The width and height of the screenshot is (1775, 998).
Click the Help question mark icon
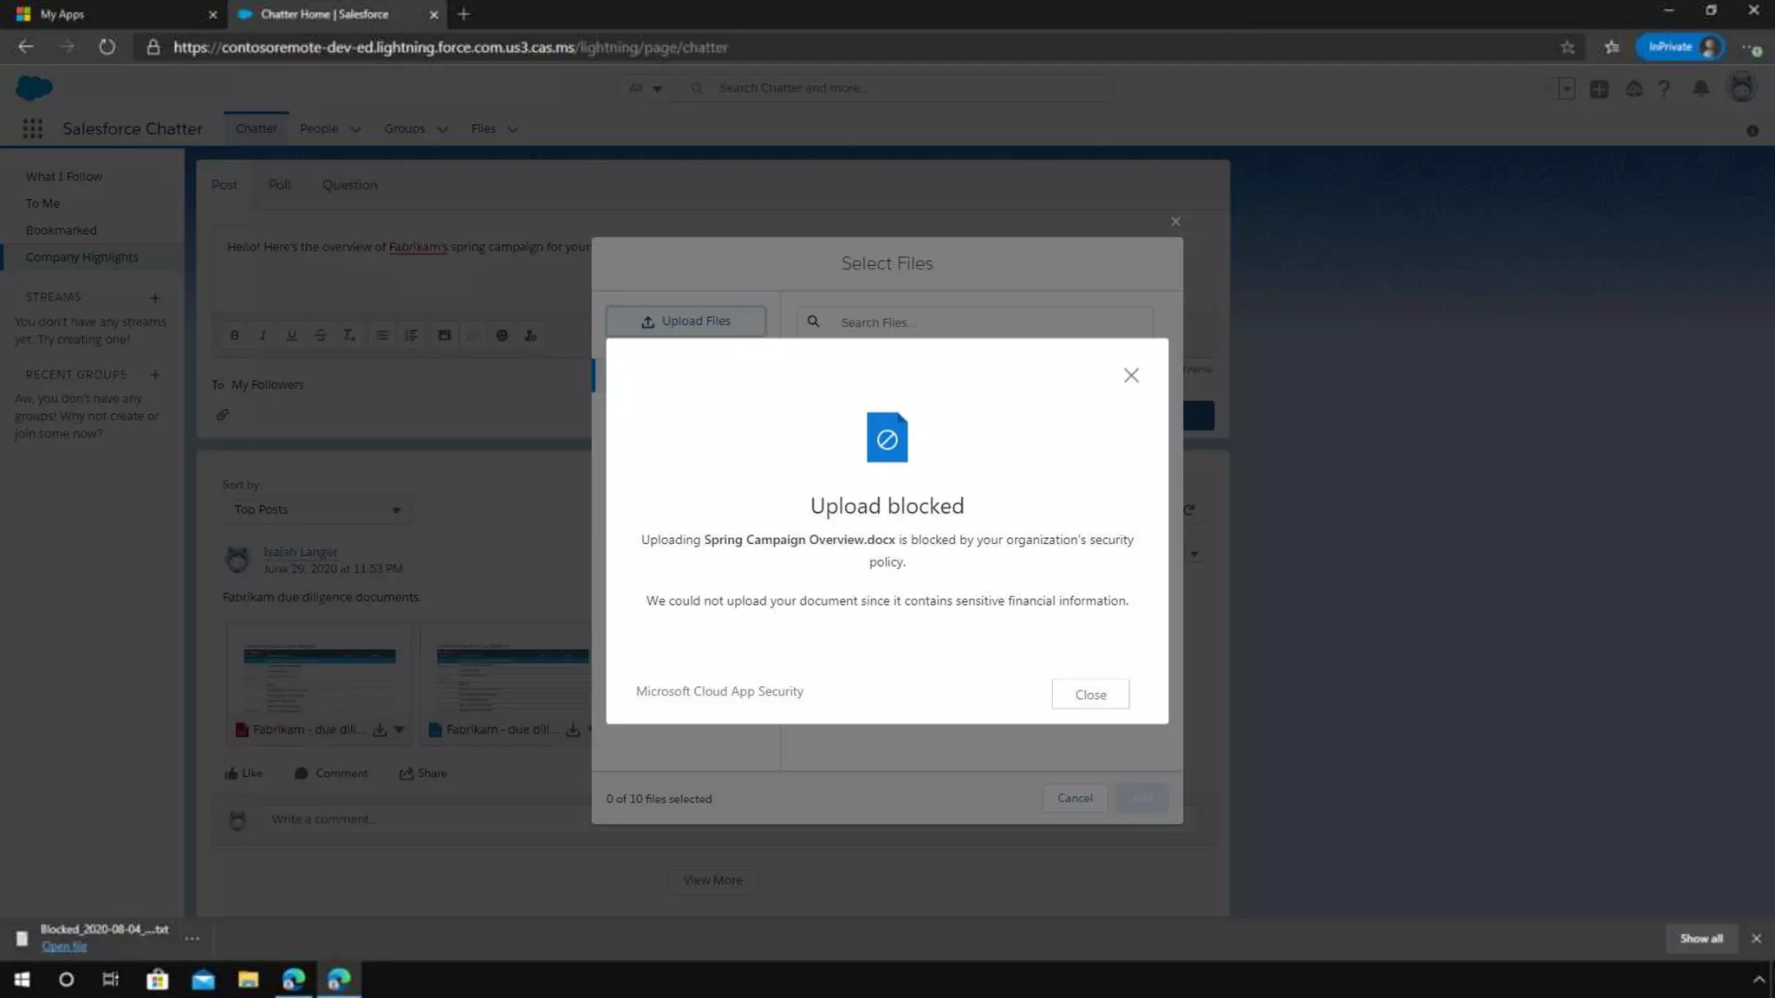(x=1664, y=88)
